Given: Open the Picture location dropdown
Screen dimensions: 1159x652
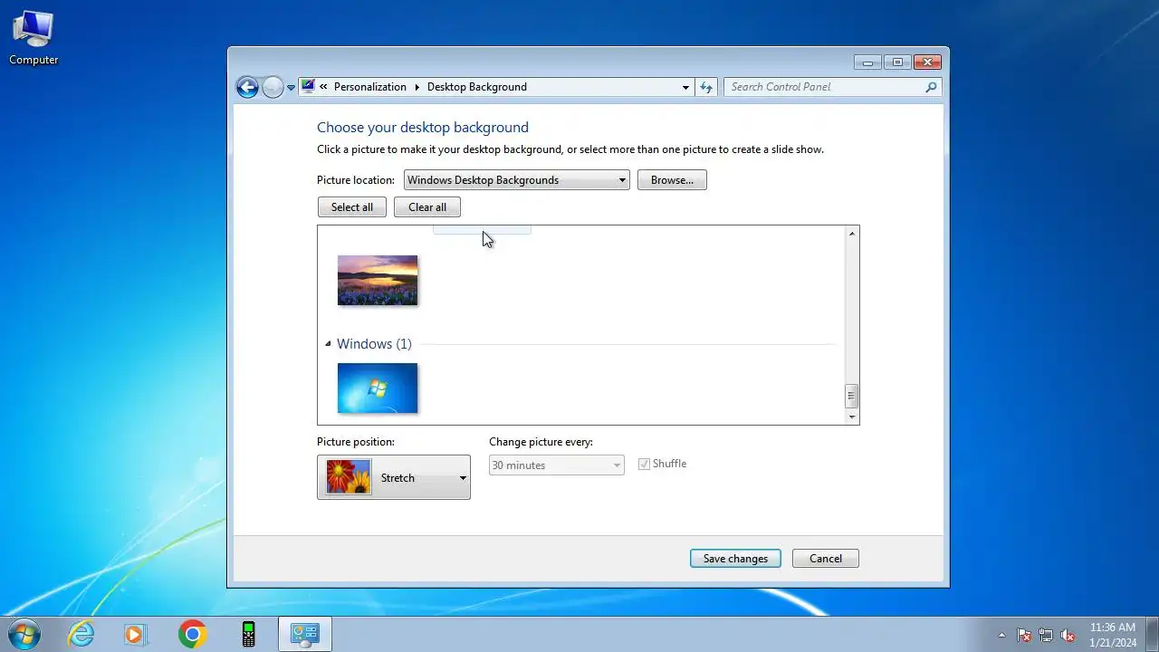Looking at the screenshot, I should [516, 180].
